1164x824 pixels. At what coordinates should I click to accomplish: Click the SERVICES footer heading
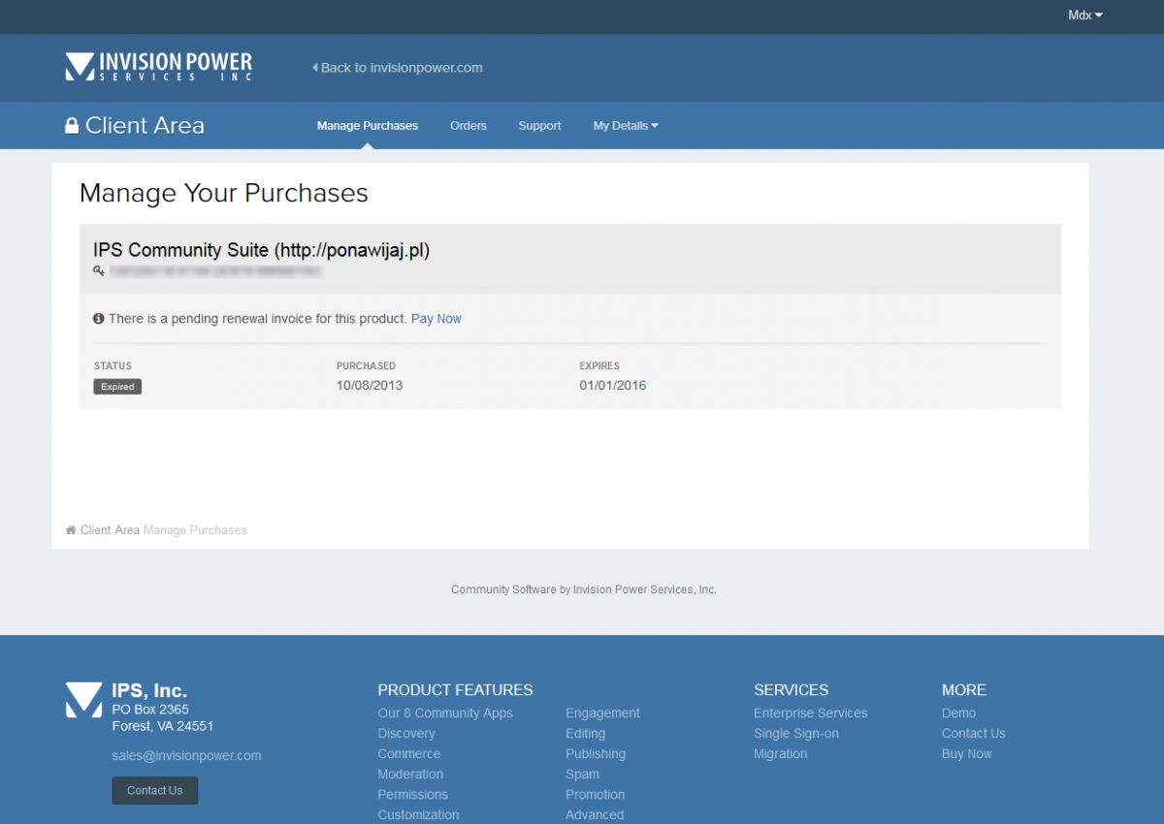[792, 690]
